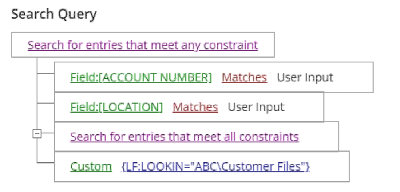Click blank area right of LOCATION's User Input

tap(304, 107)
